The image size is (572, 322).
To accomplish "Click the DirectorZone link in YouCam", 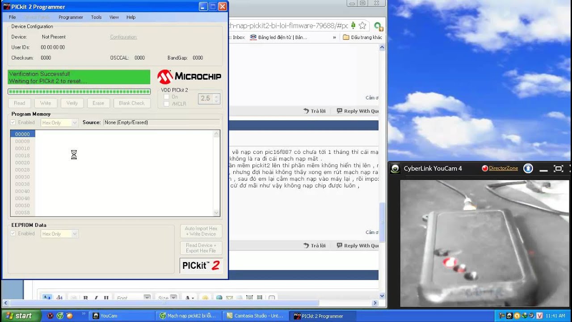I will [x=503, y=168].
